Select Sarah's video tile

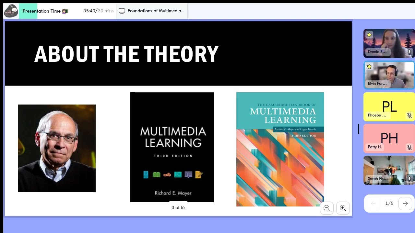click(x=389, y=170)
